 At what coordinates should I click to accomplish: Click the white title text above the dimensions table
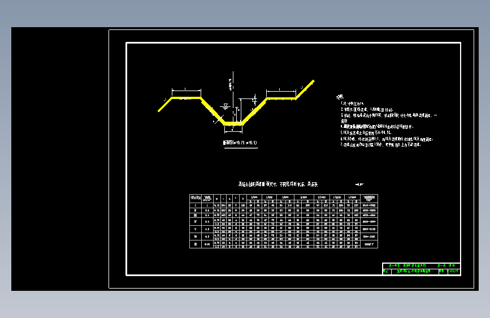tap(278, 184)
